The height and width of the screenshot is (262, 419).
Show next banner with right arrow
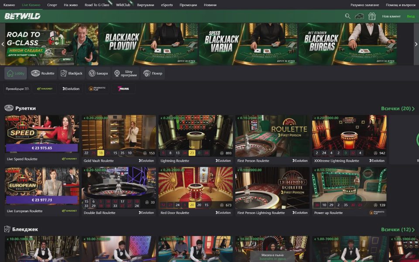pyautogui.click(x=416, y=45)
